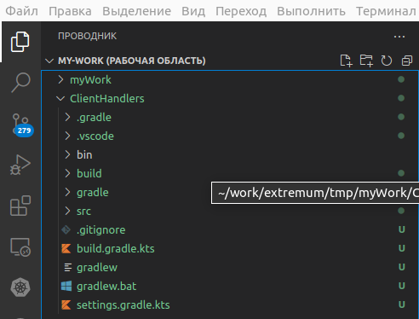Open the Правка menu
Screen dimensions: 419x319
[x=70, y=11]
